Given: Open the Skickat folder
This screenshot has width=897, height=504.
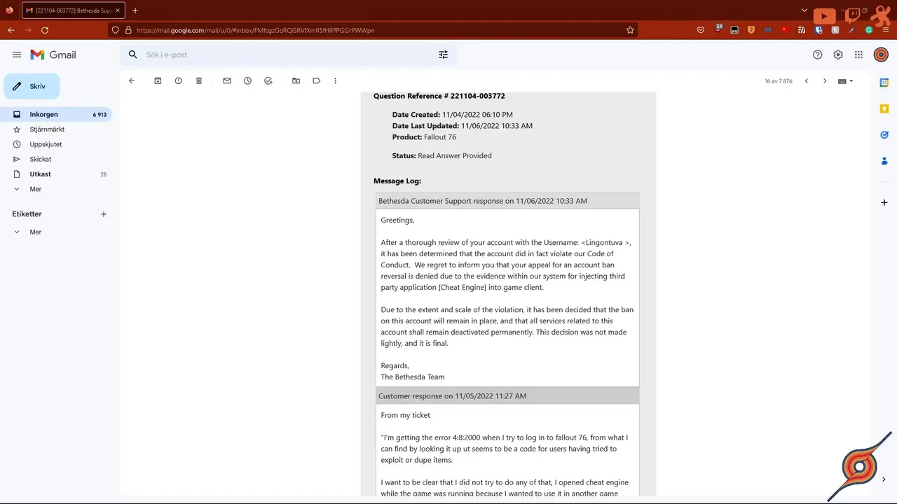Looking at the screenshot, I should pyautogui.click(x=41, y=159).
